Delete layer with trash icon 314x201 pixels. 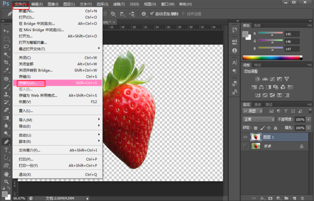coord(302,198)
